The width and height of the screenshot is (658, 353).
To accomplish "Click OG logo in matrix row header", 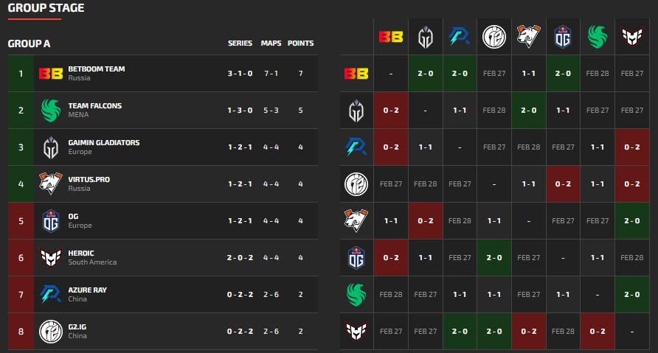I will pyautogui.click(x=356, y=258).
